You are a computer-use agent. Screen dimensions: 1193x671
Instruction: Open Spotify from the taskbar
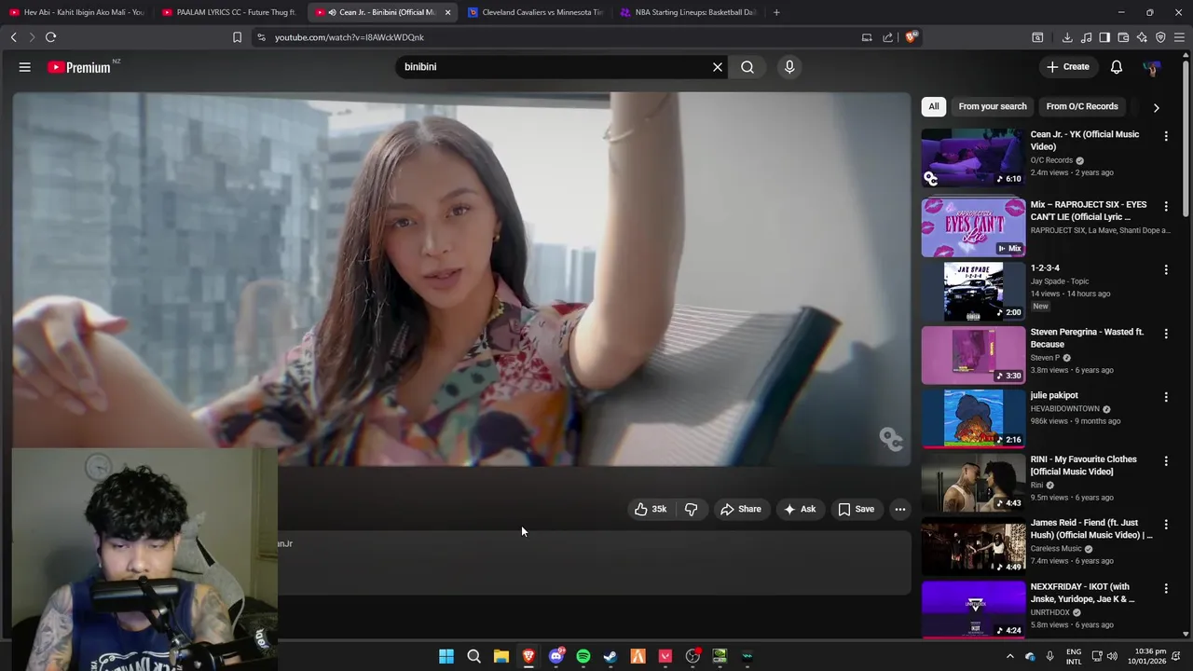tap(583, 656)
